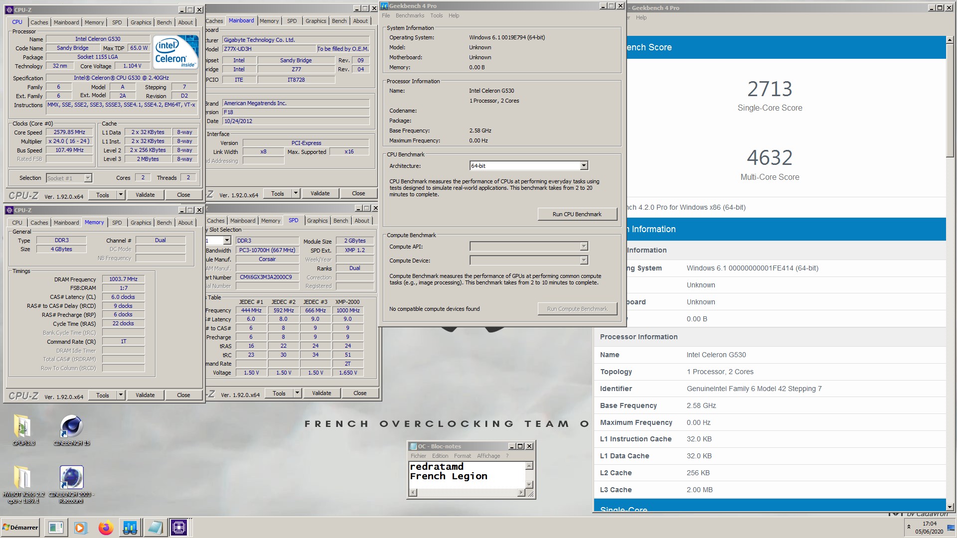Open the Démarrer start menu
This screenshot has width=957, height=538.
pos(20,528)
